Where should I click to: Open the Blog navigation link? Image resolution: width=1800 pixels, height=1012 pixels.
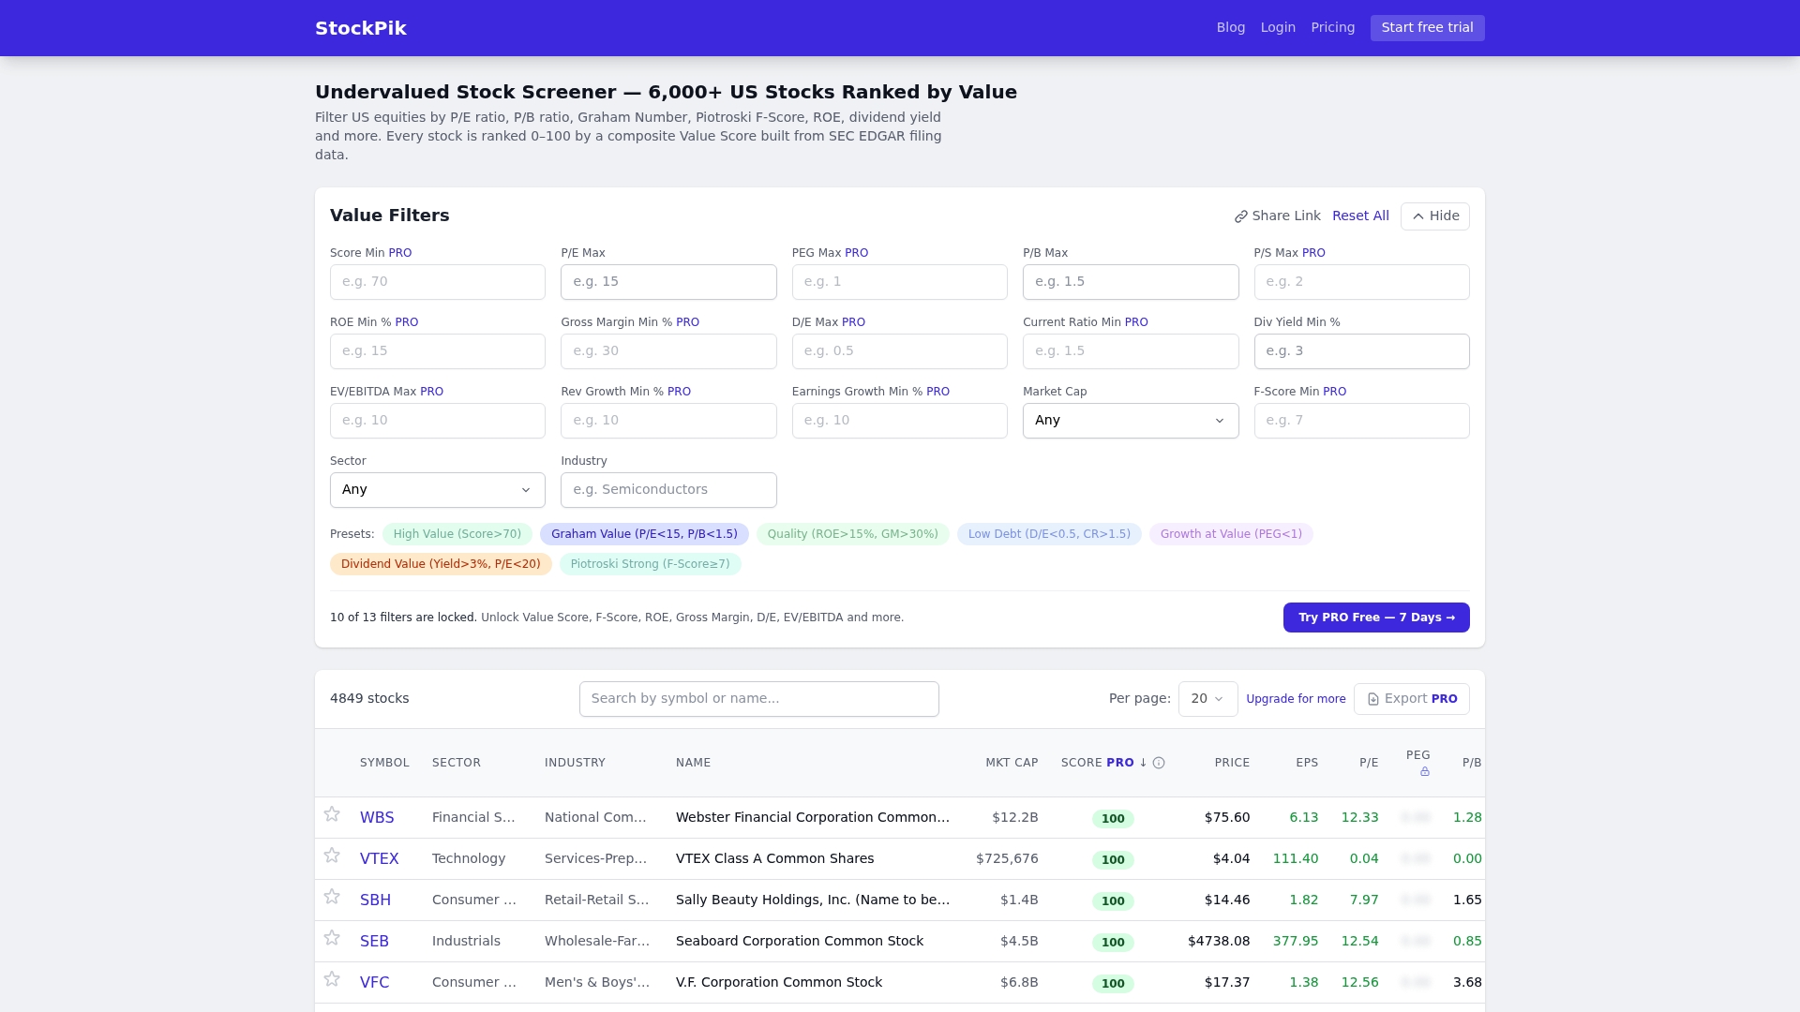(x=1231, y=28)
